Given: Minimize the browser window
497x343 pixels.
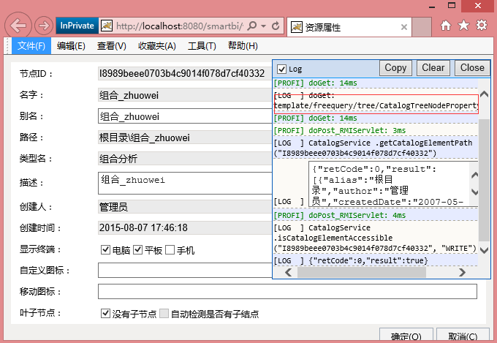Looking at the screenshot, I should [432, 6].
